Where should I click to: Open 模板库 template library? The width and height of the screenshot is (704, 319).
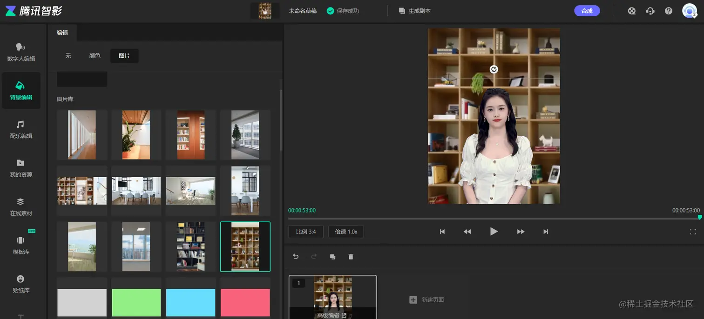point(21,245)
